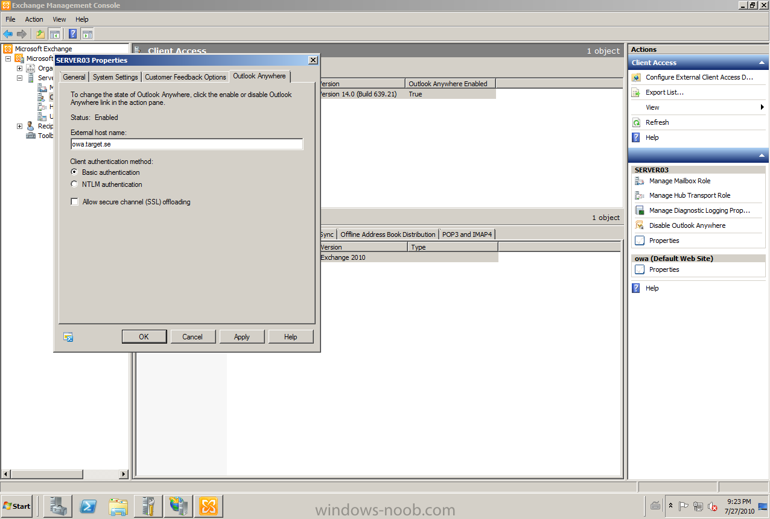Click the Up one level folder icon
This screenshot has height=519, width=770.
[40, 34]
